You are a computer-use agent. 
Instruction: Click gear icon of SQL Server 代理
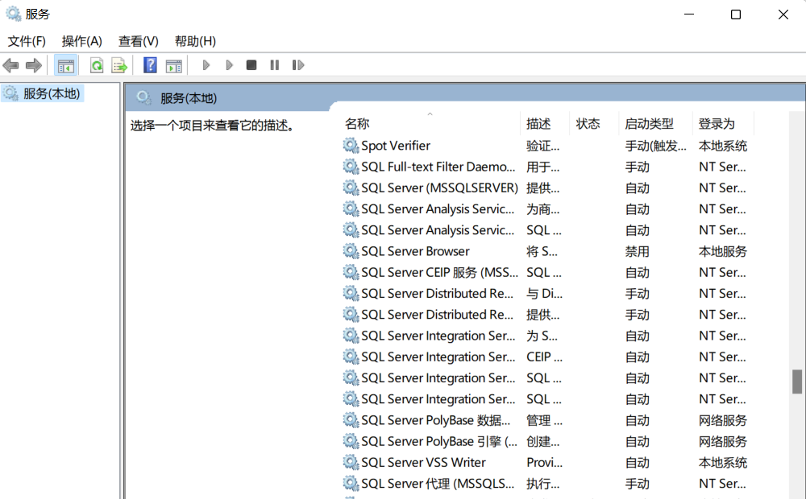(351, 483)
